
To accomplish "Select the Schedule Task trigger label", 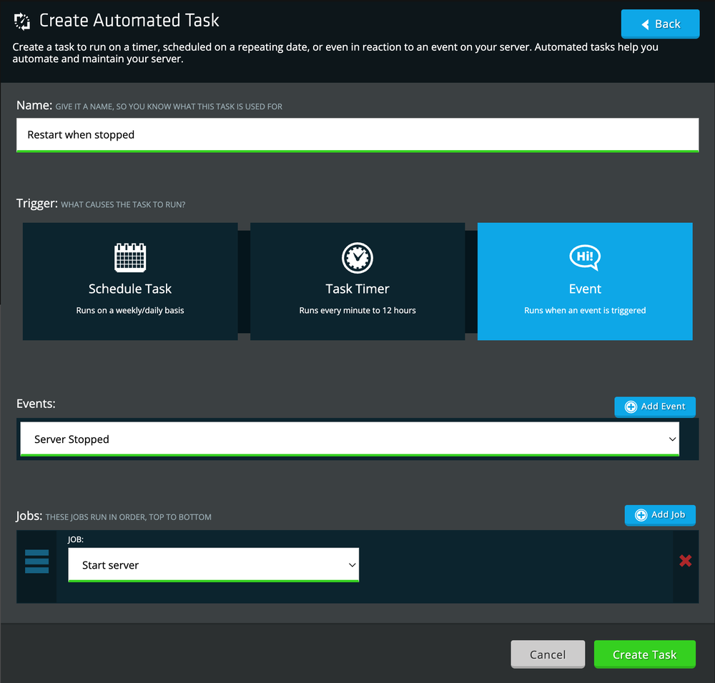I will tap(130, 289).
